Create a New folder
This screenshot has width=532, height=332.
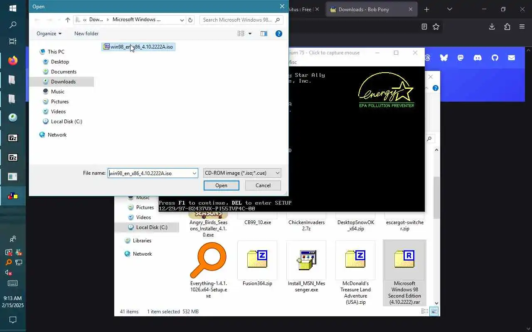point(86,34)
